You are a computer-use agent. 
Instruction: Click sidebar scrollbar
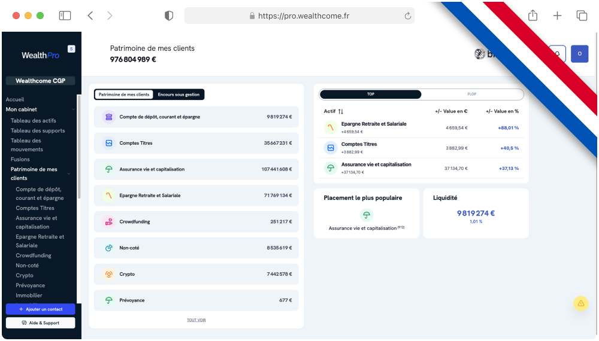coord(79,147)
